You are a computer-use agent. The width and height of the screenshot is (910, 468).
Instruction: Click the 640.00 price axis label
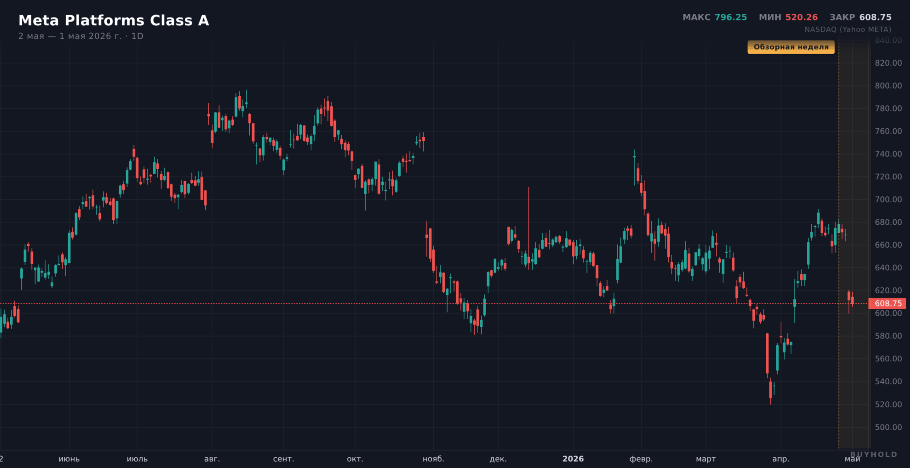pyautogui.click(x=888, y=268)
